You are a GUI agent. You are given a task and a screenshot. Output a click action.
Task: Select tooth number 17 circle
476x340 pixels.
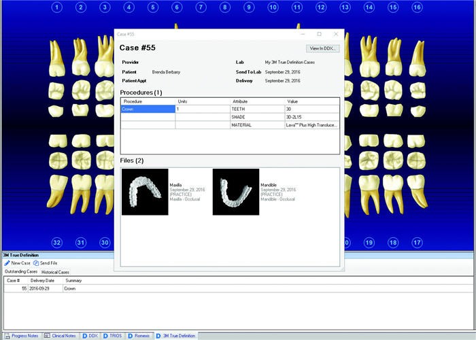click(417, 243)
